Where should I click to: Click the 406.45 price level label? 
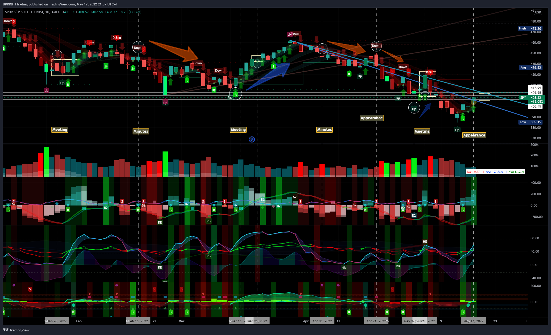click(536, 106)
